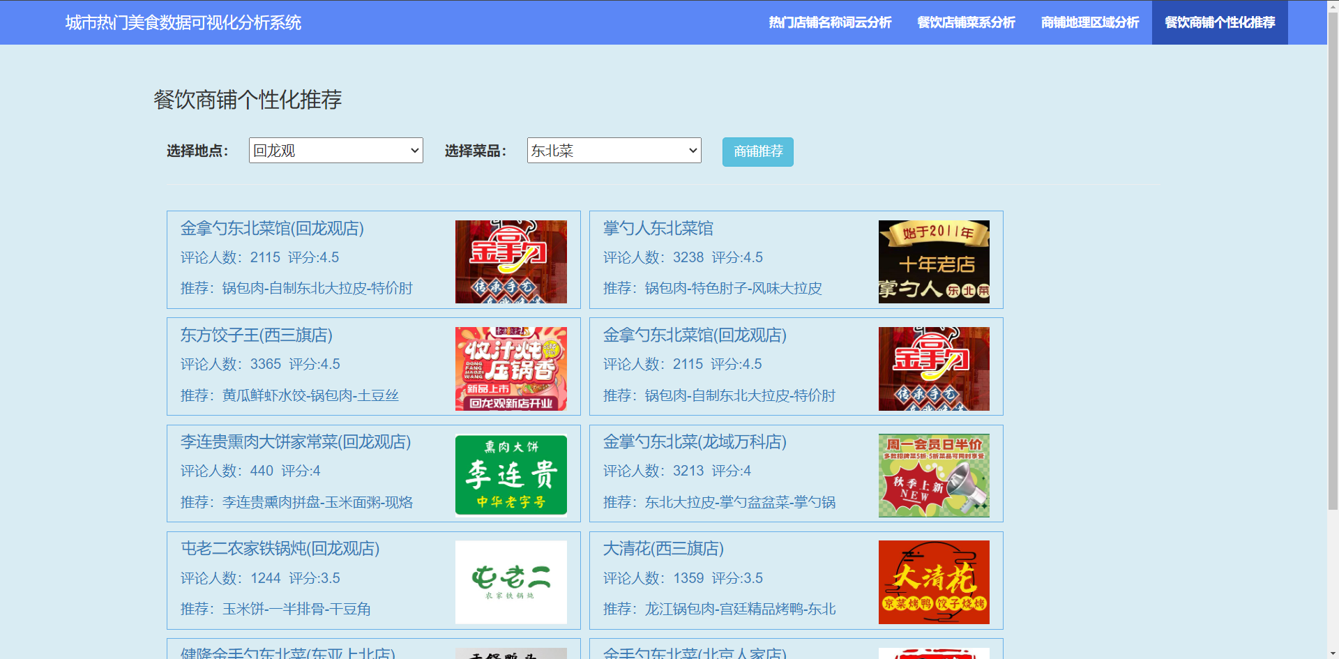This screenshot has width=1339, height=659.
Task: Open 李连贵熏肉大饼家常菜(回龙观店) title link
Action: (x=296, y=441)
